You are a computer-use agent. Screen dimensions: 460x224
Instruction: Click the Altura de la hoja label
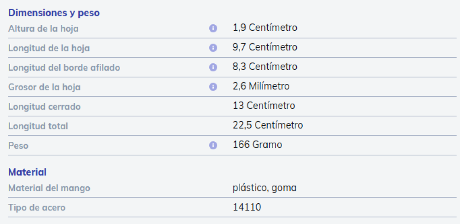(x=43, y=29)
